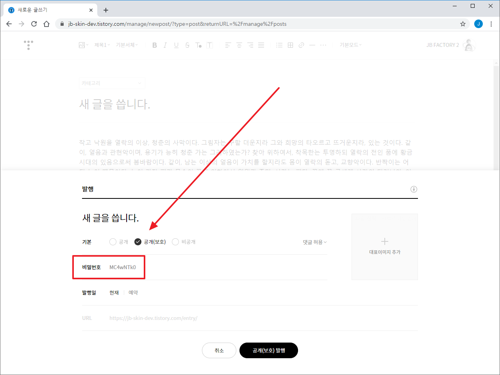Toggle bold formatting
This screenshot has height=375, width=500.
[x=155, y=45]
